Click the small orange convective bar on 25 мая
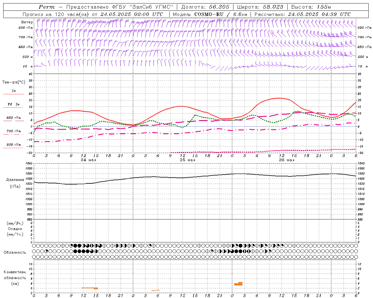The image size is (373, 298). tap(156, 290)
